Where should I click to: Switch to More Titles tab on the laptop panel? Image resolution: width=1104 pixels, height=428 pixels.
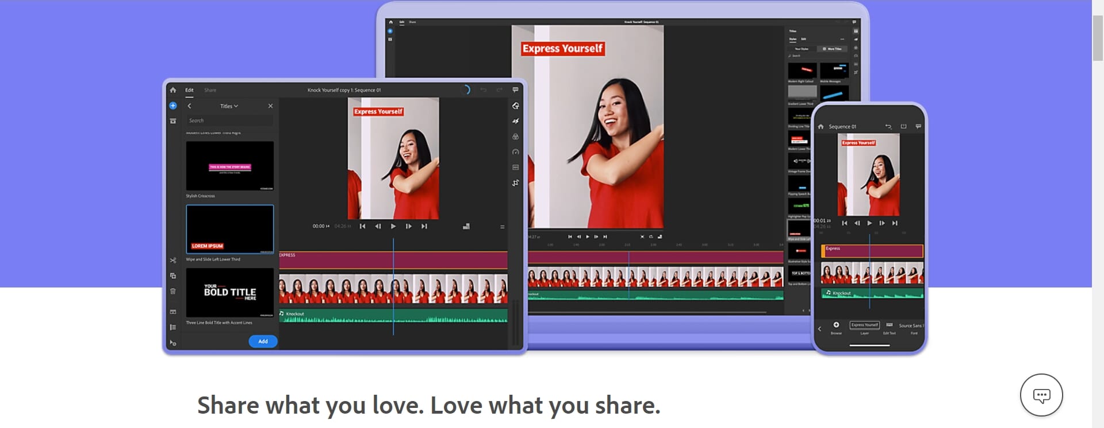[833, 49]
